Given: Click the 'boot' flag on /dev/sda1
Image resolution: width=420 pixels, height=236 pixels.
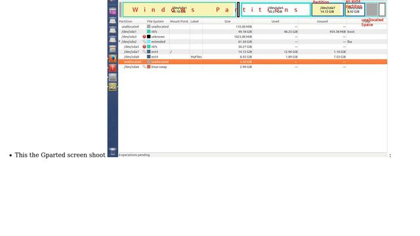Looking at the screenshot, I should click(351, 31).
